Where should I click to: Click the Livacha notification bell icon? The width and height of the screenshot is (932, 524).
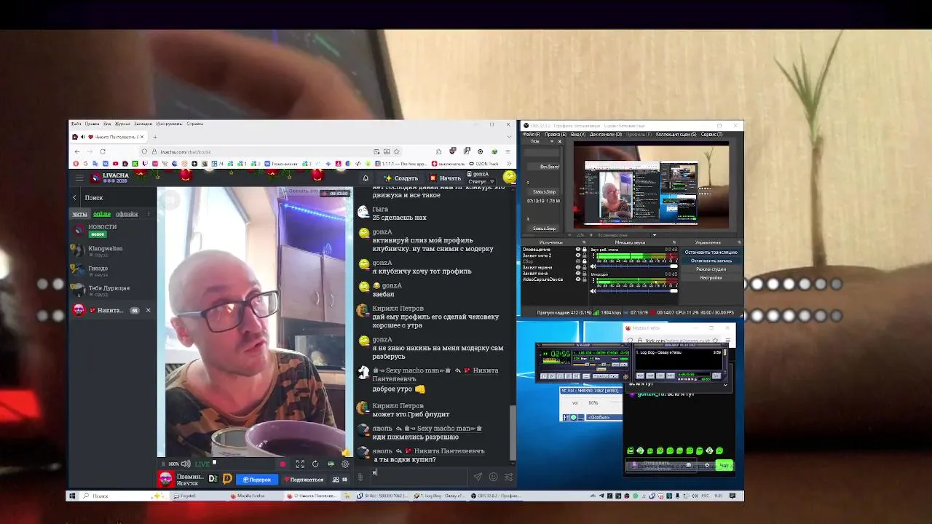(x=366, y=178)
